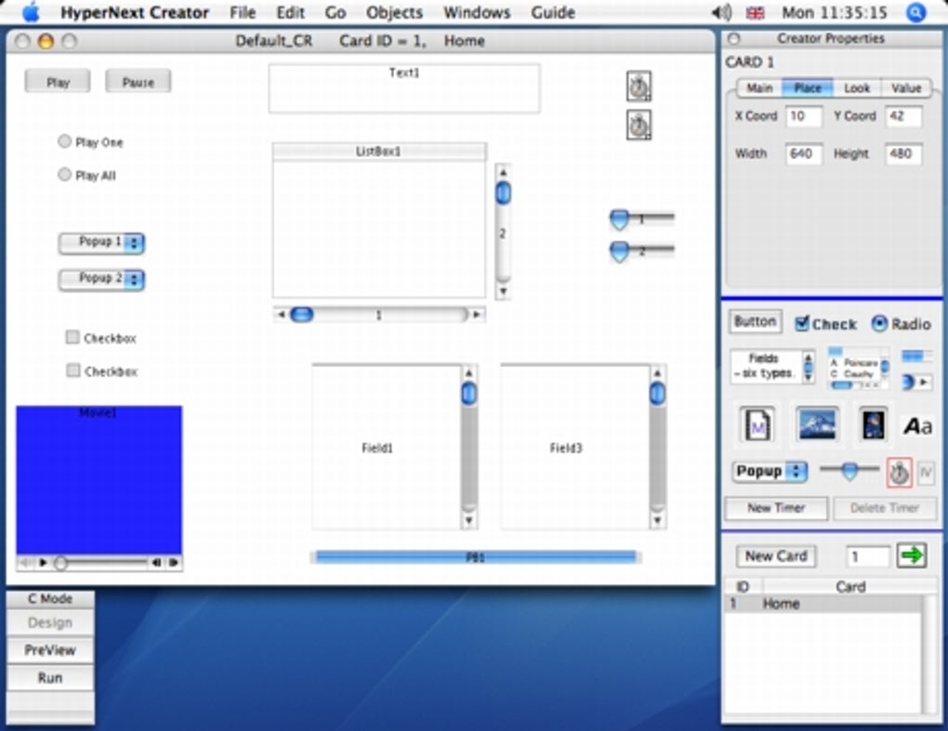Click the Play button on the card
Image resolution: width=948 pixels, height=731 pixels.
coord(58,82)
